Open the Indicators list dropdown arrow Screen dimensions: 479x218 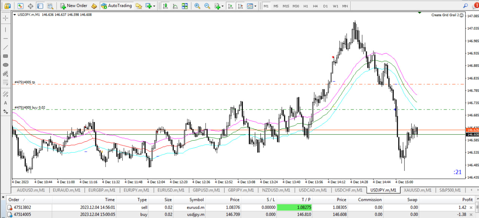(x=223, y=6)
